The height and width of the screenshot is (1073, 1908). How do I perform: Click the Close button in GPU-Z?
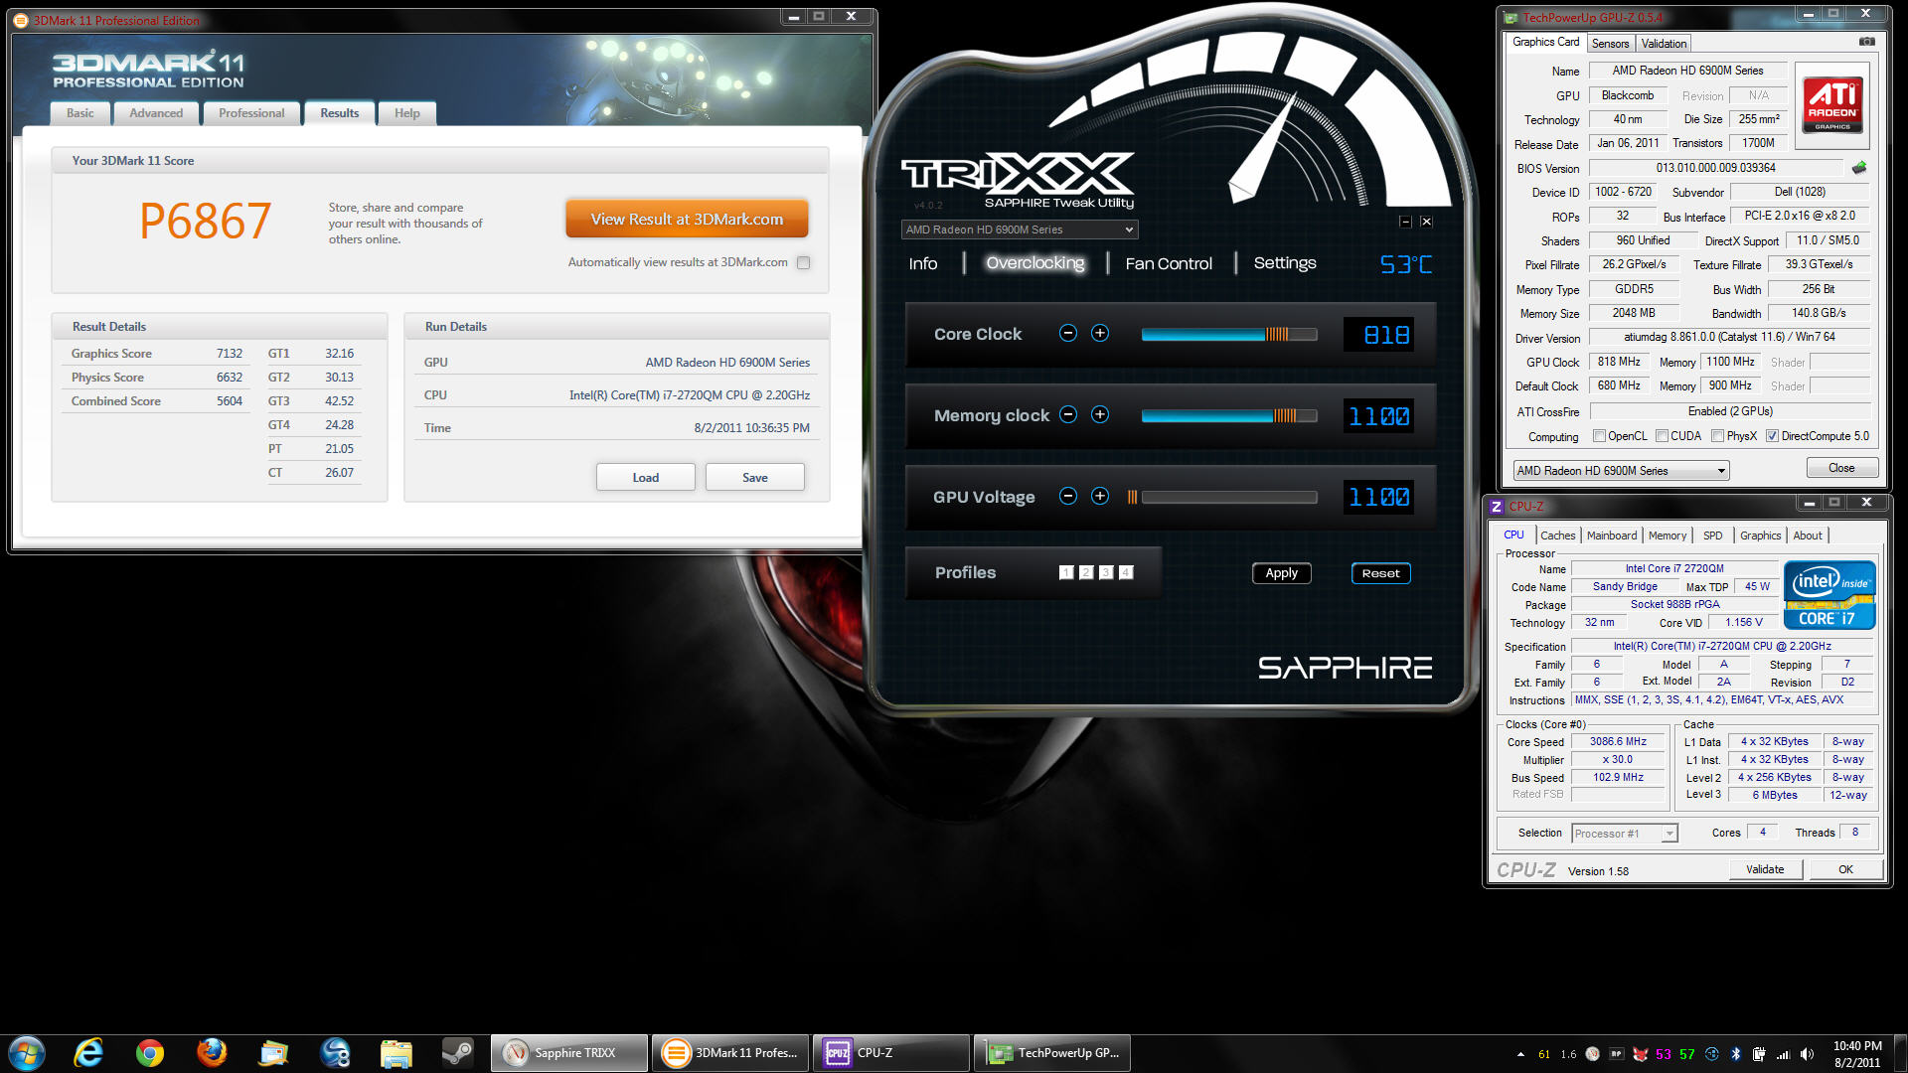click(1841, 468)
